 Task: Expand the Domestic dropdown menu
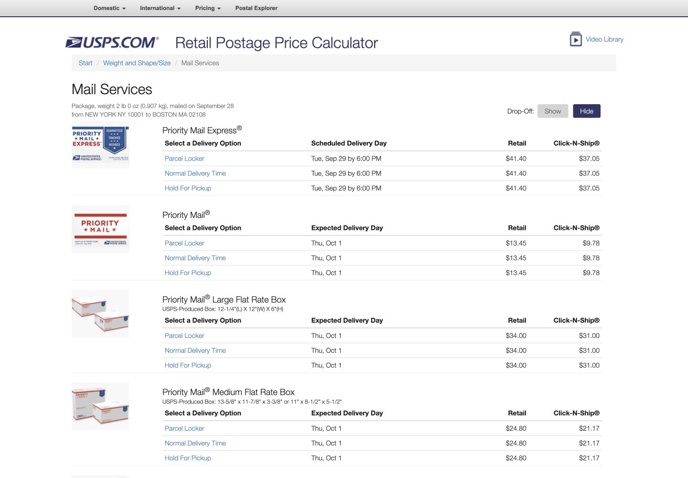(109, 8)
